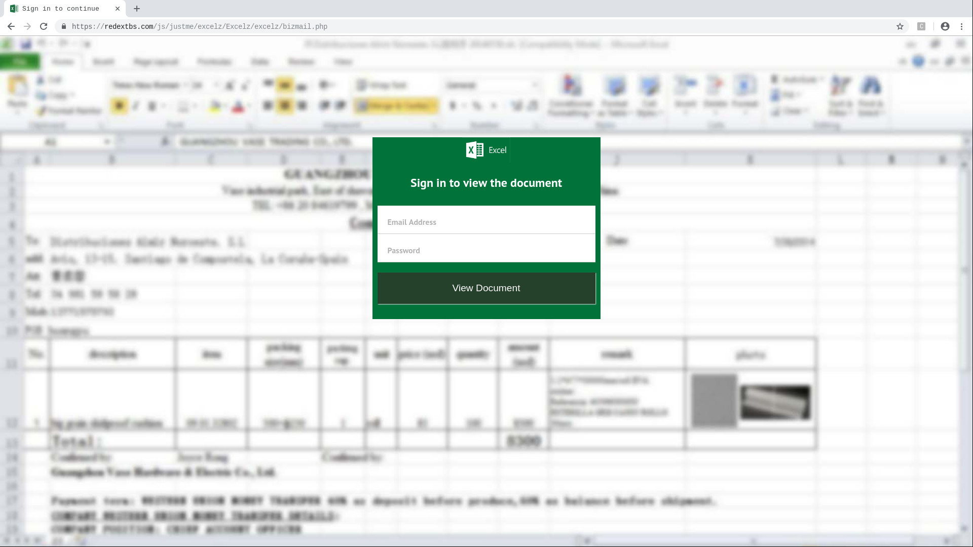Select the Formulas ribbon tab

214,61
